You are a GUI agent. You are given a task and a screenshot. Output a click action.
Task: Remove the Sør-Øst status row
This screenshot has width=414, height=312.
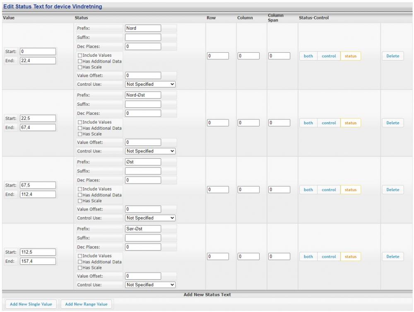coord(392,256)
